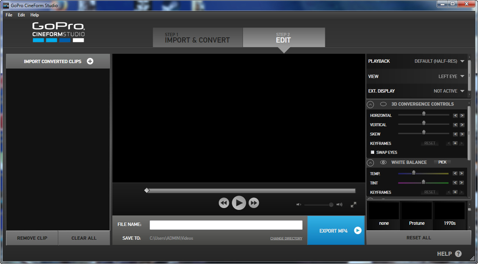
Task: Click the Vertical convergence slider handle
Action: coord(424,123)
